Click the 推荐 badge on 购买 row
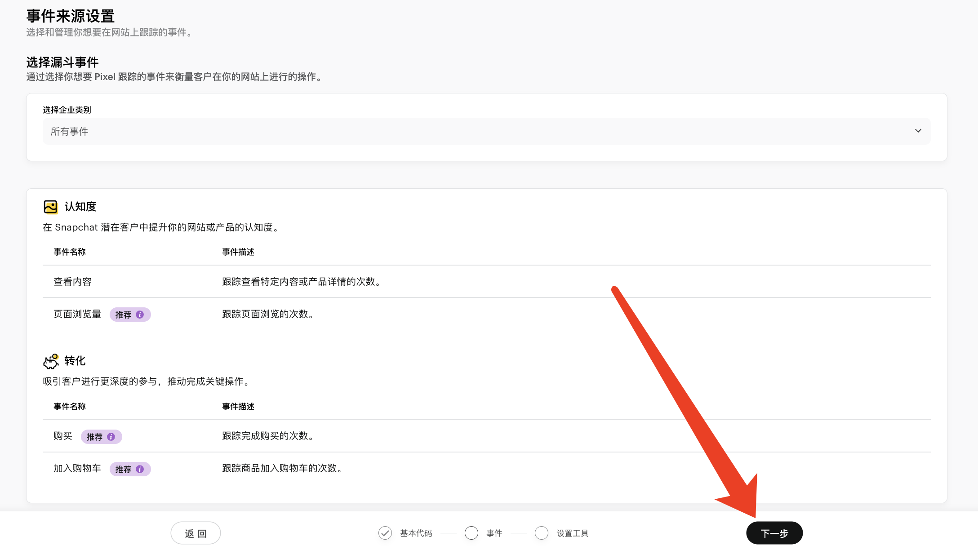 tap(94, 437)
